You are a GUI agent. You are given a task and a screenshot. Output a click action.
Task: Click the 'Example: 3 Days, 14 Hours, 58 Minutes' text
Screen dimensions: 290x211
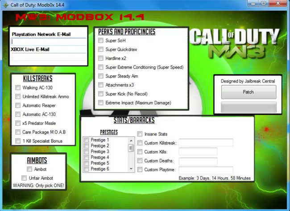point(215,178)
